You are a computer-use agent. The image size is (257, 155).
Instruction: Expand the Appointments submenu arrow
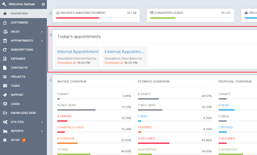(42, 41)
